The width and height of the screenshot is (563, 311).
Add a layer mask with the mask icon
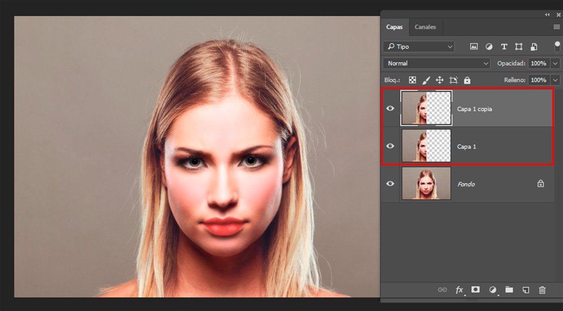coord(476,290)
